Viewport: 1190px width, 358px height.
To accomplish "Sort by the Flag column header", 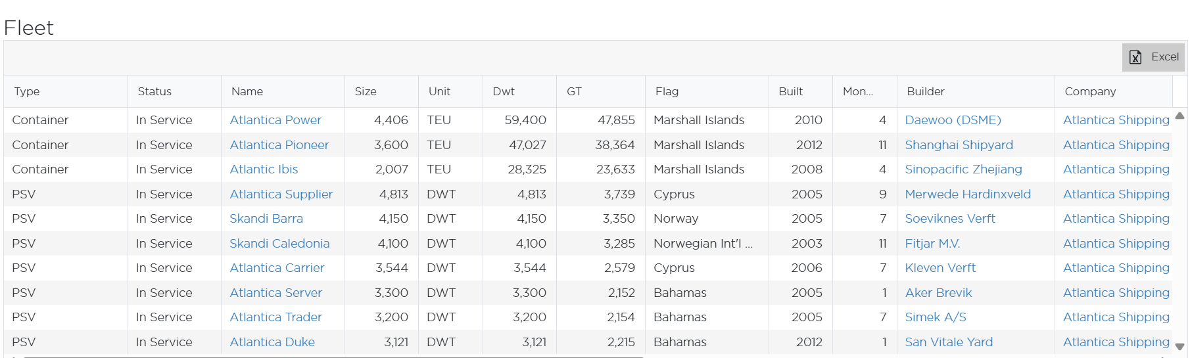I will (707, 91).
